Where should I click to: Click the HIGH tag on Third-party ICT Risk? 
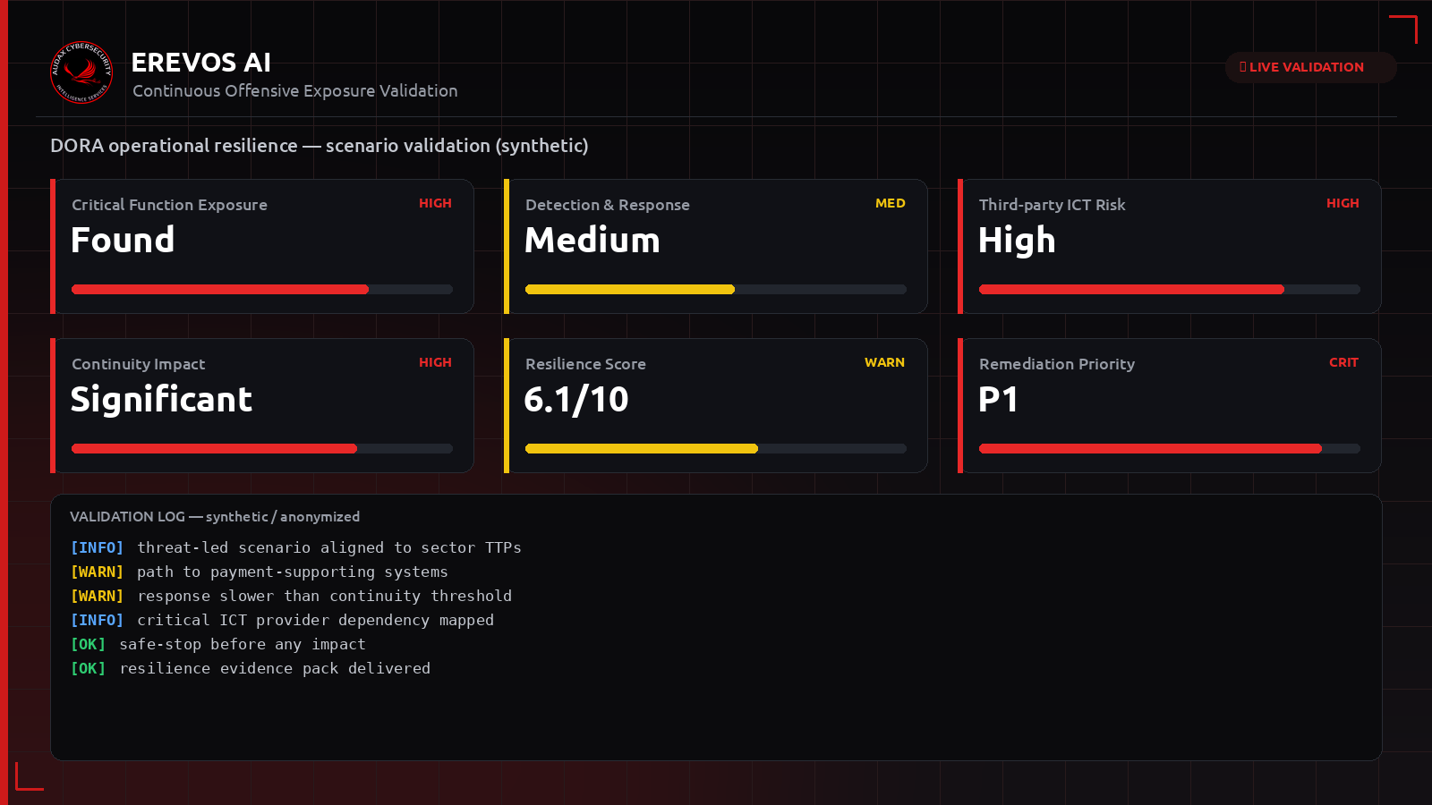point(1342,203)
